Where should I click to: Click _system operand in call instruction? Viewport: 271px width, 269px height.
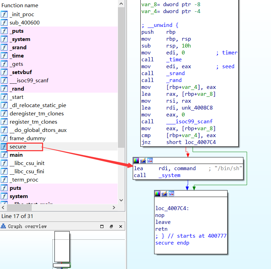coord(169,175)
